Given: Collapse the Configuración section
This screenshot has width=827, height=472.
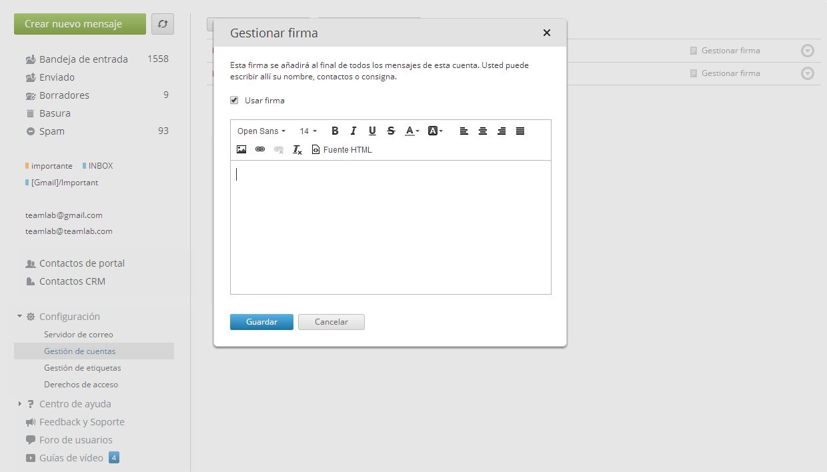Looking at the screenshot, I should coord(20,316).
